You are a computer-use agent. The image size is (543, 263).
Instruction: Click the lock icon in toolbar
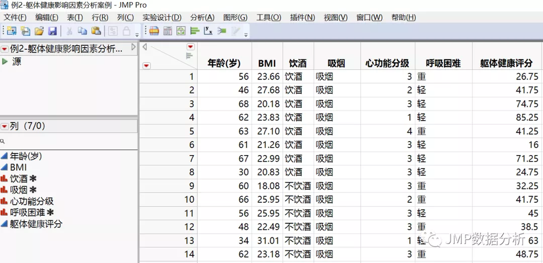tap(127, 31)
